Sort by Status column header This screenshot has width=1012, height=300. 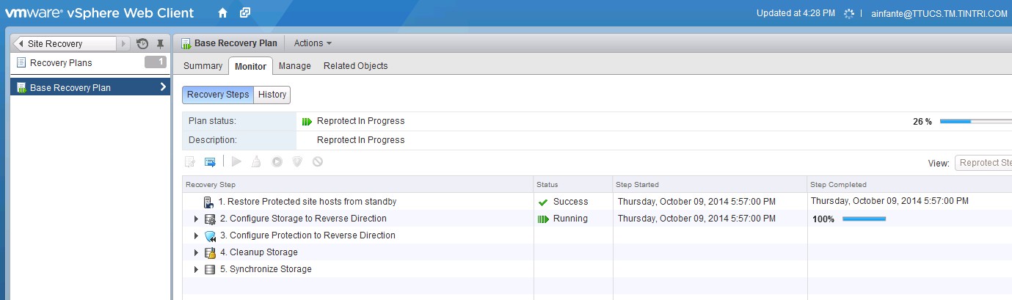pyautogui.click(x=573, y=184)
